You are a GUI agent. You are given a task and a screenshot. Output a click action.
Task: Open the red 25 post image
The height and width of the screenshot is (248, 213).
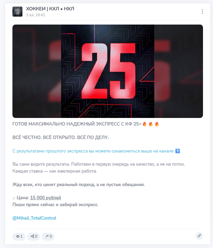[x=108, y=71]
